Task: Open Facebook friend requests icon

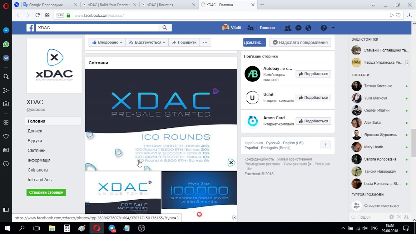Action: (288, 28)
